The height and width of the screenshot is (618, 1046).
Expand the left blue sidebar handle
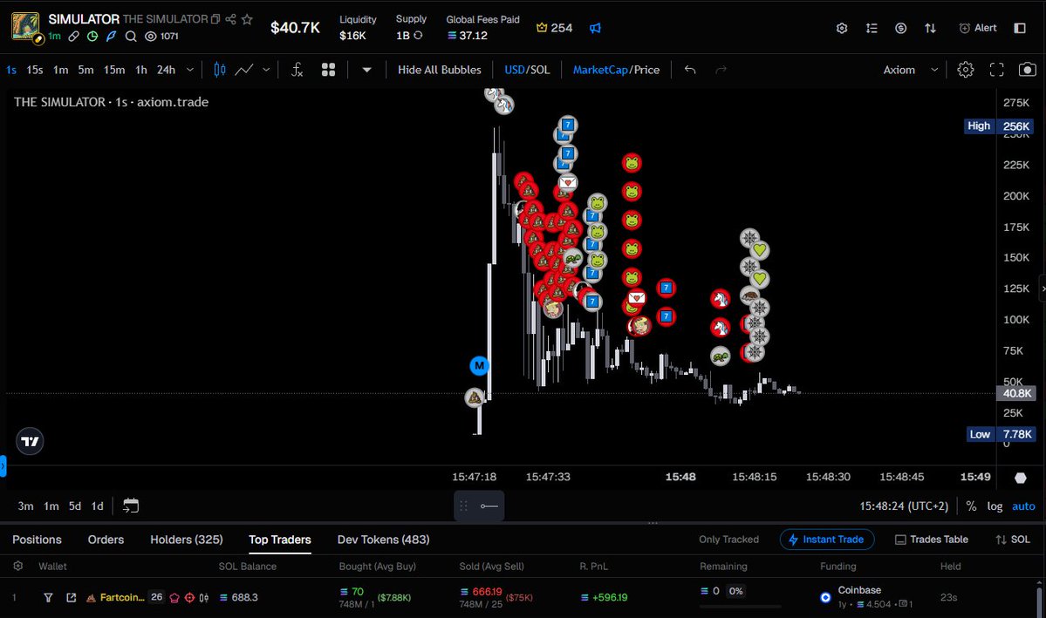3,465
